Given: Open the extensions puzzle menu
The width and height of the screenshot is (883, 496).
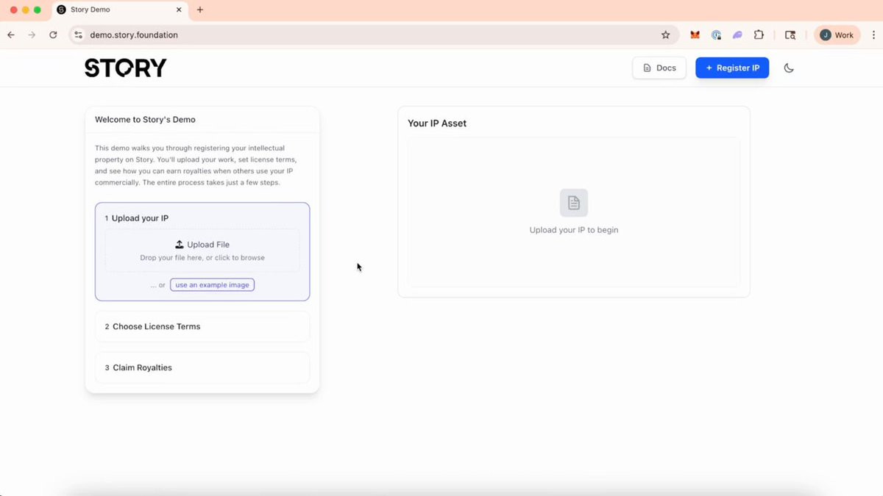Looking at the screenshot, I should 759,35.
